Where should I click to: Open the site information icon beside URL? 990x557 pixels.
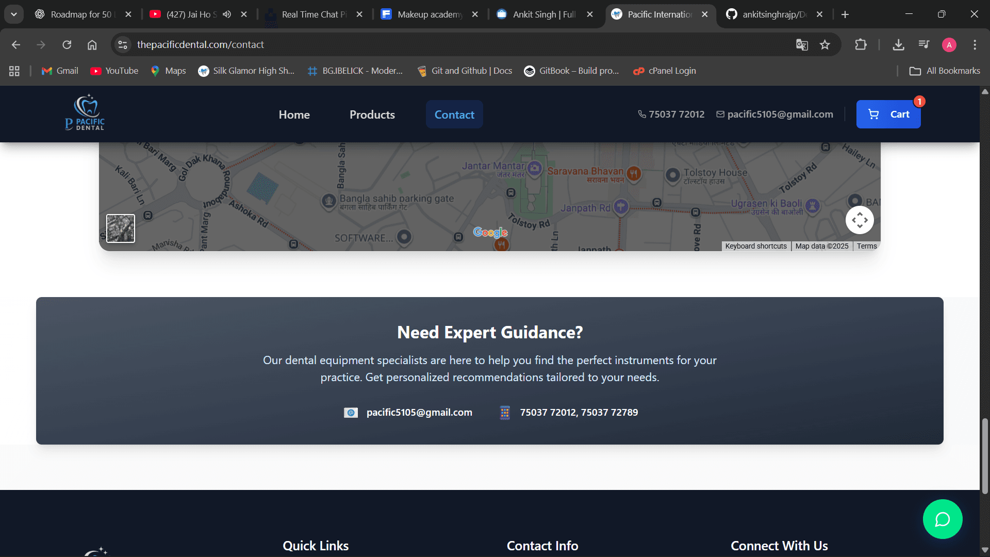(123, 45)
